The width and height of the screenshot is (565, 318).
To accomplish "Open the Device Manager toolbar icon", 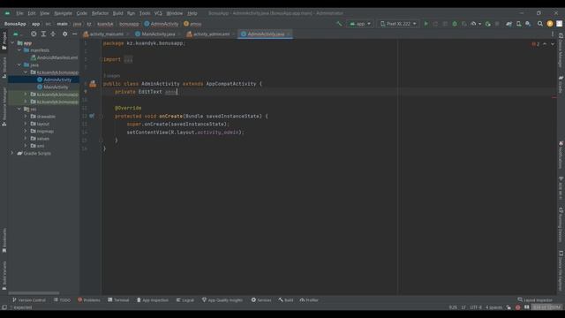I will [x=518, y=24].
